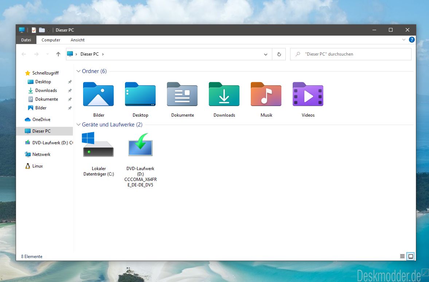Click the New folder icon in quick access toolbar

coord(42,30)
